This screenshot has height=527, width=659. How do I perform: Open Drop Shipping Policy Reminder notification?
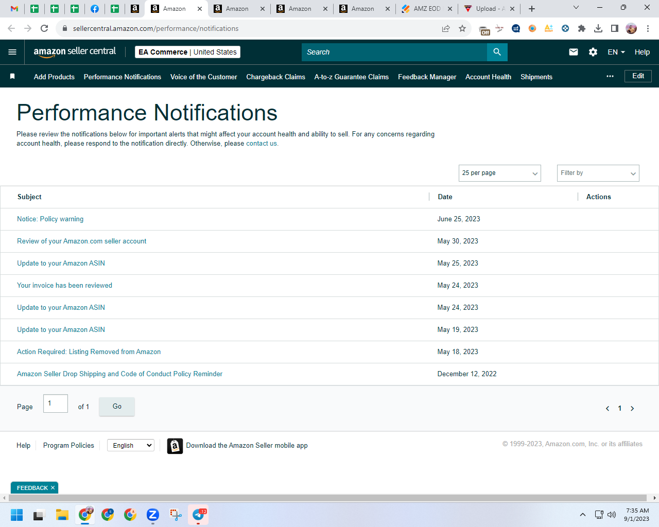[x=120, y=374]
